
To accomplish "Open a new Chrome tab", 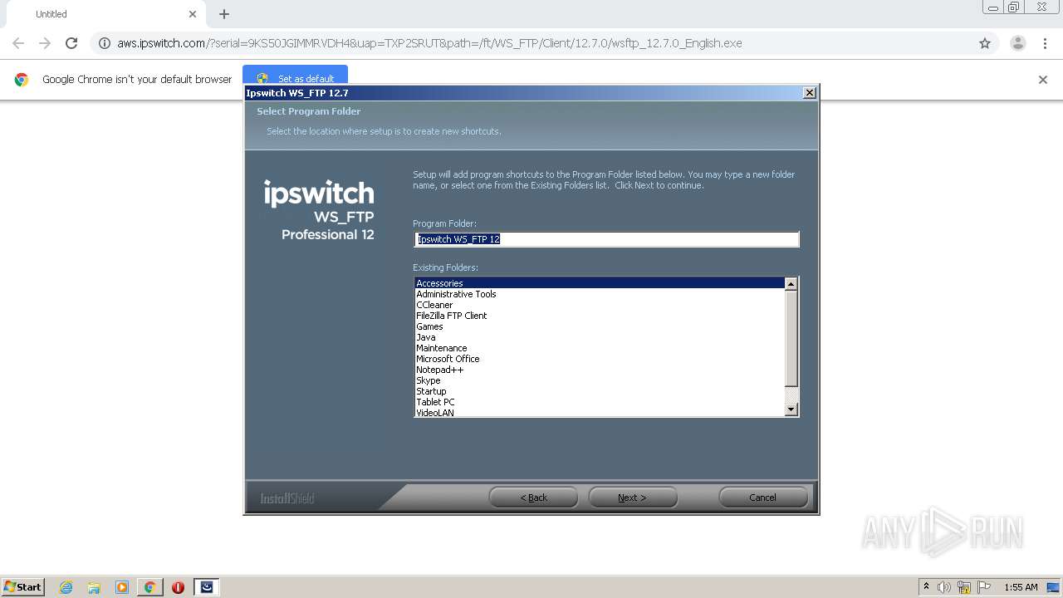I will [224, 14].
